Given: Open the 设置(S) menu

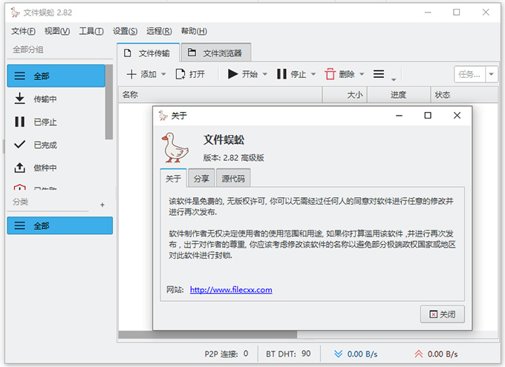Looking at the screenshot, I should [x=125, y=31].
